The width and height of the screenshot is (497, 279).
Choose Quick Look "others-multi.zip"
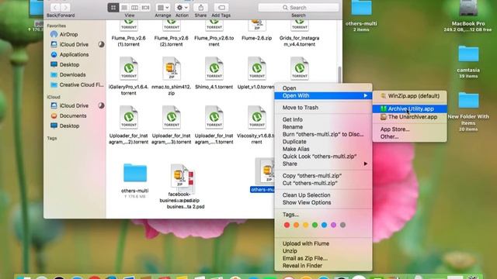pos(323,157)
